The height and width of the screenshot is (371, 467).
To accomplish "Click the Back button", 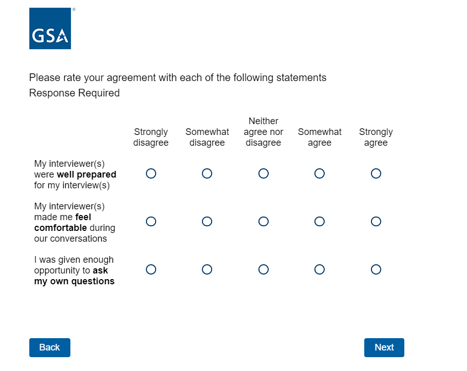I will click(50, 347).
